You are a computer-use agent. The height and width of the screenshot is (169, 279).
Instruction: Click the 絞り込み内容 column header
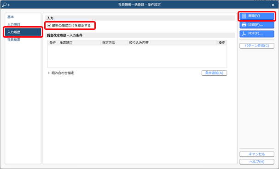point(172,43)
